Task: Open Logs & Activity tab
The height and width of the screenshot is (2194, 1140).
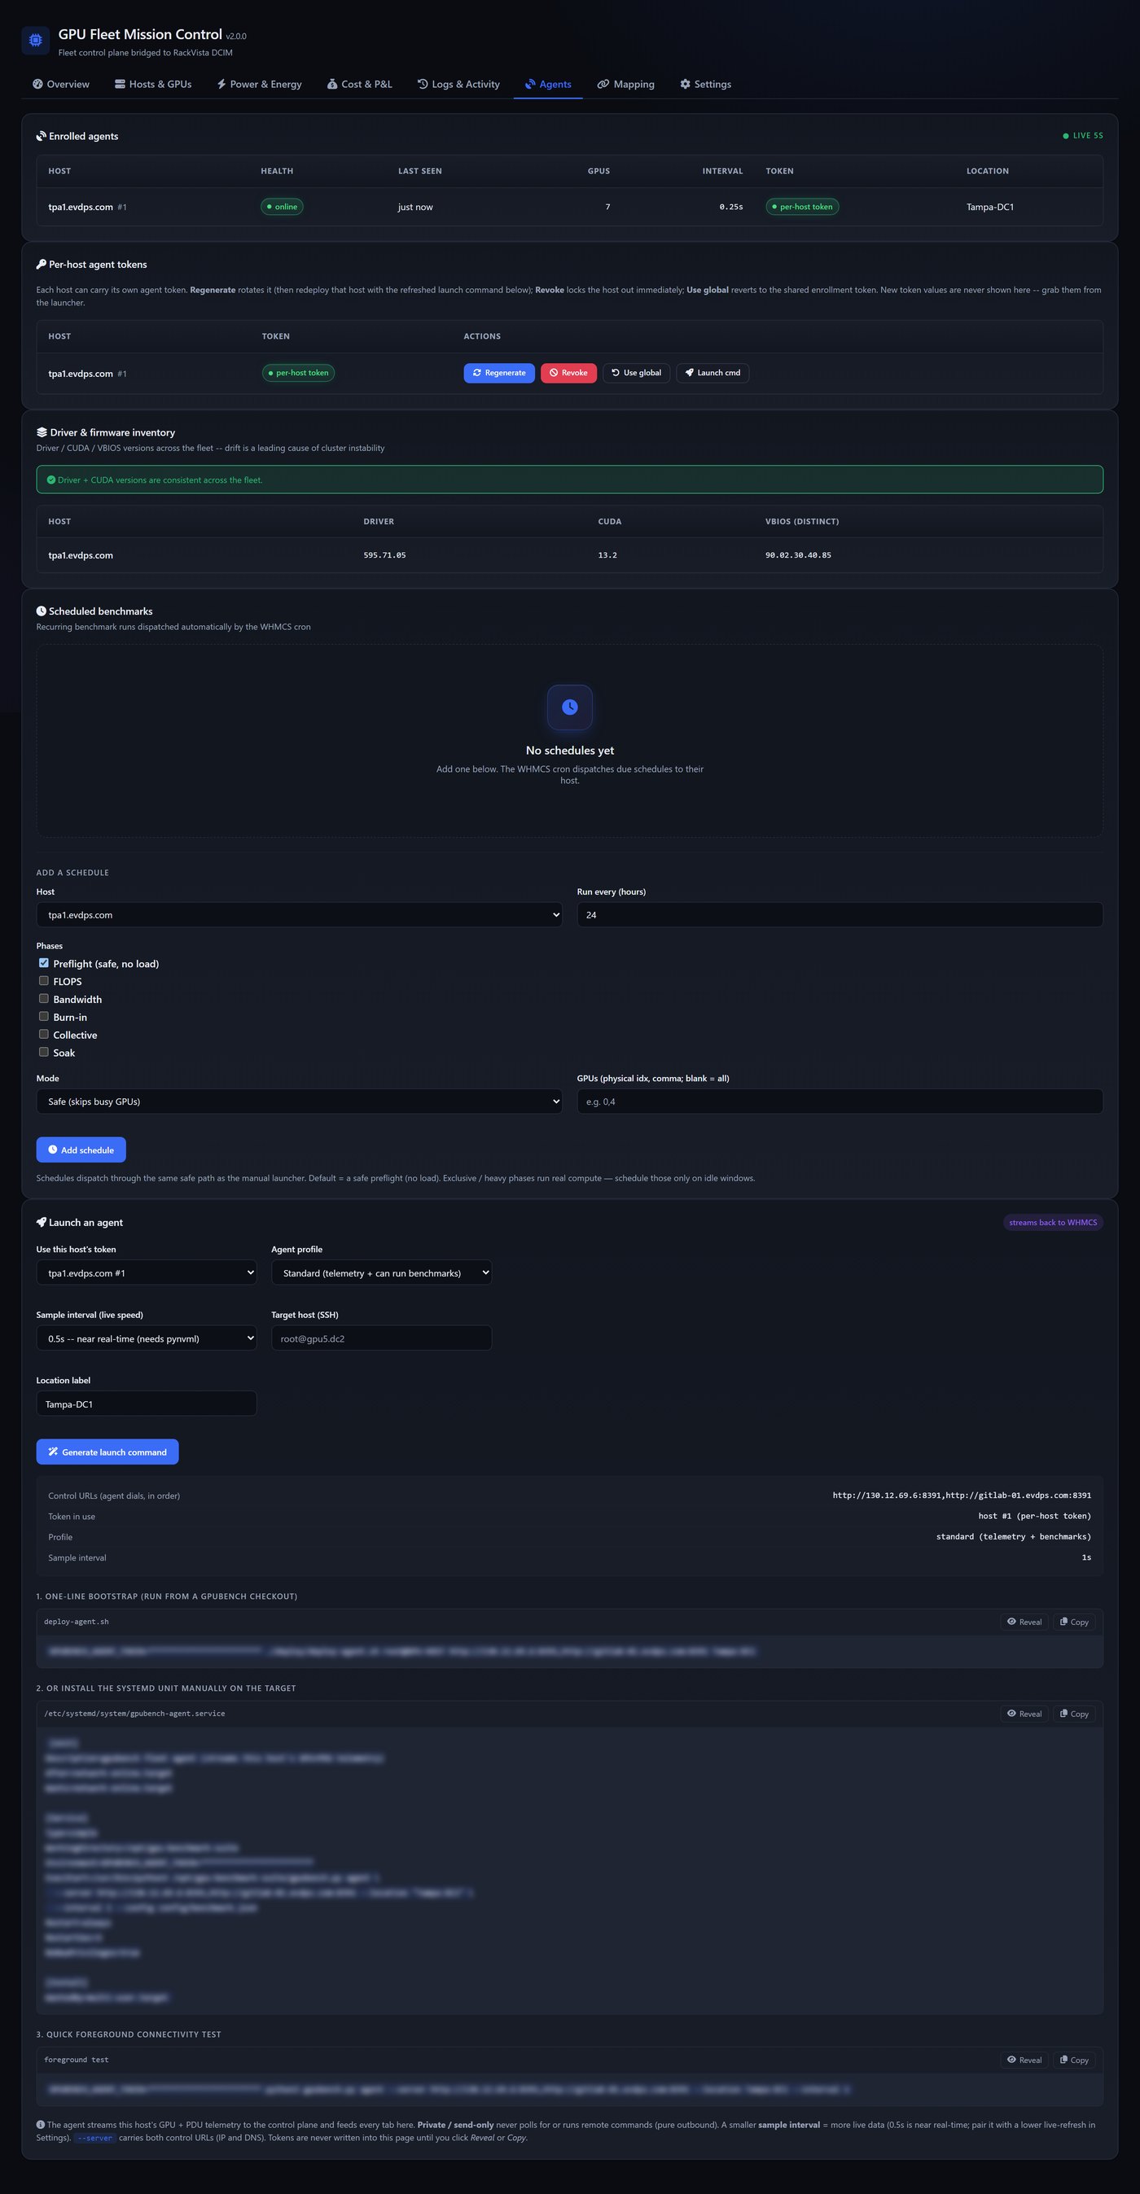Action: click(x=458, y=85)
